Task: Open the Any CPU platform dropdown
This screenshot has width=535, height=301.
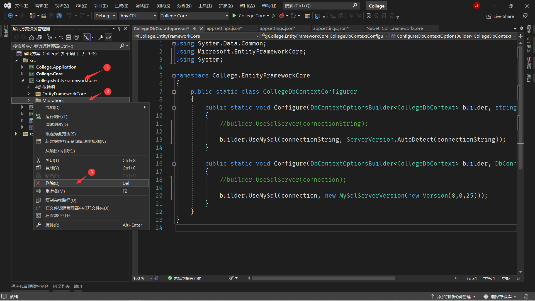Action: 138,16
